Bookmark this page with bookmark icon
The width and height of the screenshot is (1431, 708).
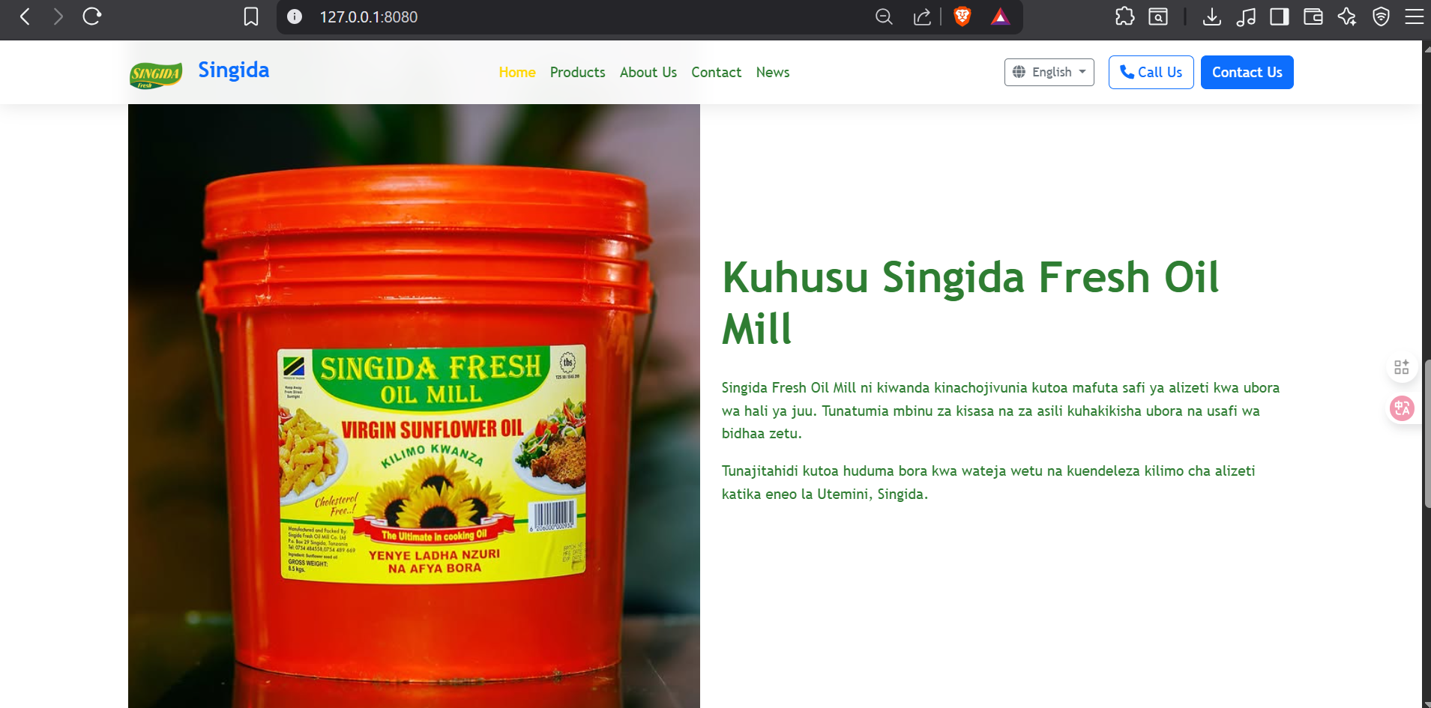pos(251,16)
